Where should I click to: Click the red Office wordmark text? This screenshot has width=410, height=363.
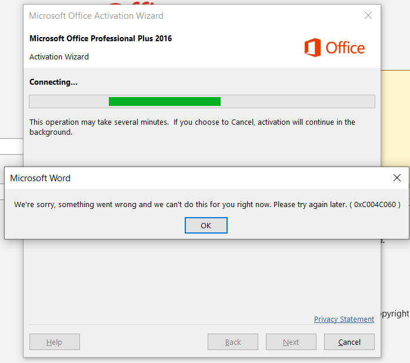pyautogui.click(x=345, y=48)
